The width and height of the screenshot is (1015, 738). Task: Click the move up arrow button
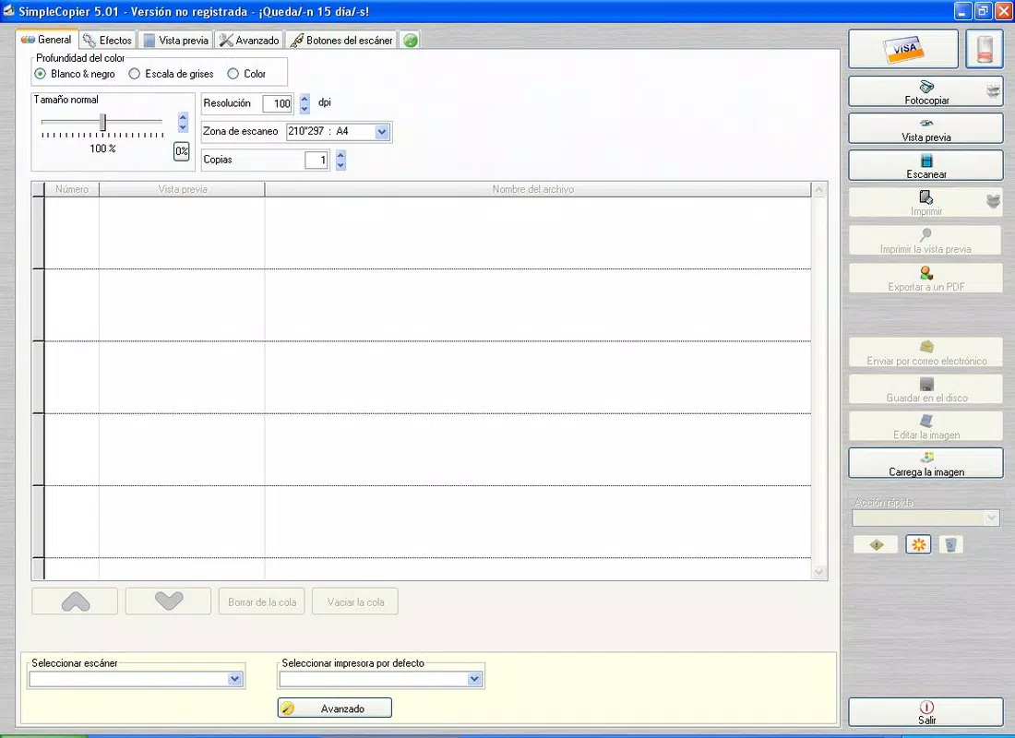(x=75, y=601)
